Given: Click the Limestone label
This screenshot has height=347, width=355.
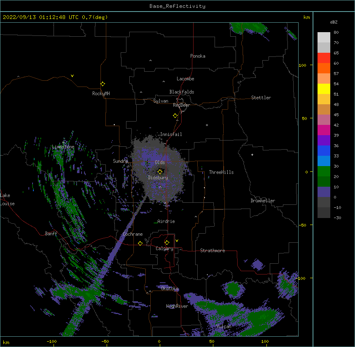Looking at the screenshot, I should 63,147.
